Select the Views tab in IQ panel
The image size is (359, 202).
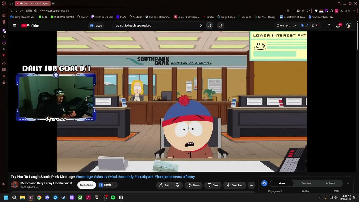click(282, 183)
